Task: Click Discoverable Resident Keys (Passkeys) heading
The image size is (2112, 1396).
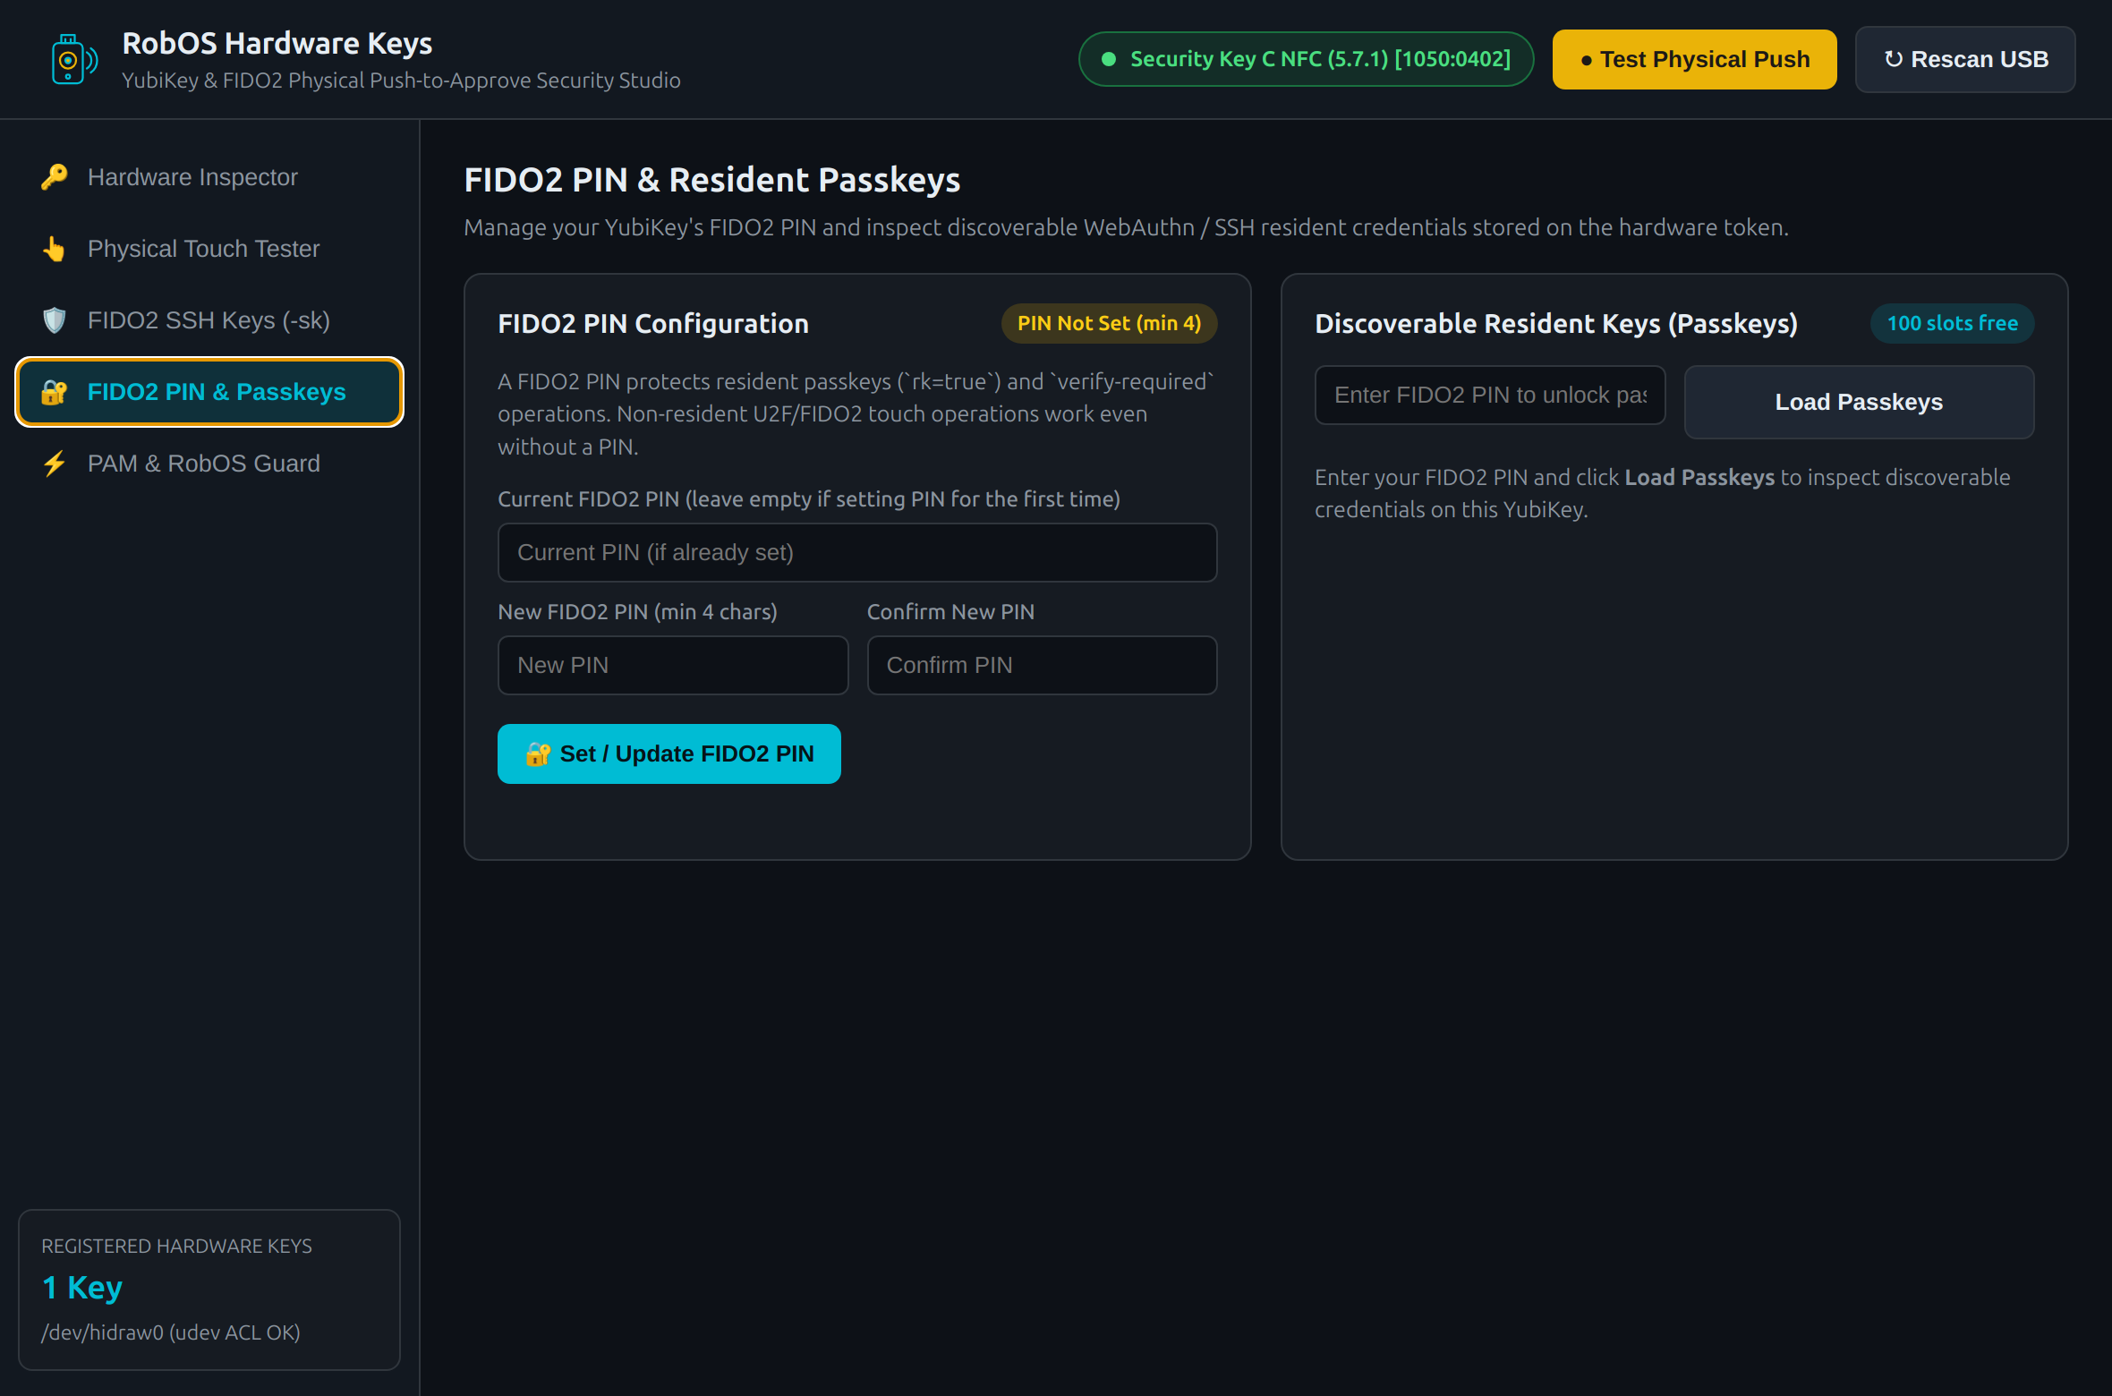Action: tap(1556, 323)
